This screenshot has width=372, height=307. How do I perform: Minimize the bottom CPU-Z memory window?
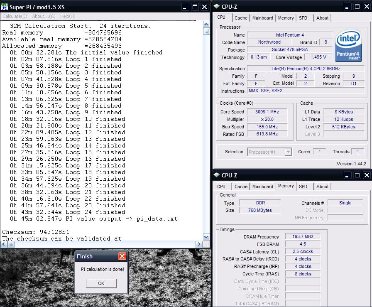pyautogui.click(x=347, y=175)
